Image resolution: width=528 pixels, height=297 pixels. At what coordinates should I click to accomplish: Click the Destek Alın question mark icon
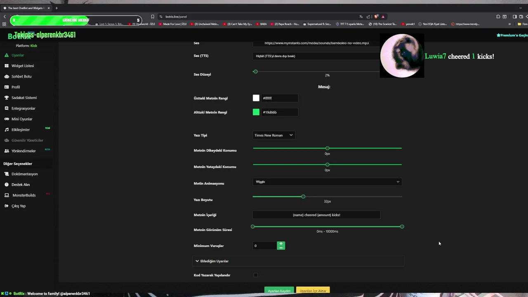pos(7,185)
